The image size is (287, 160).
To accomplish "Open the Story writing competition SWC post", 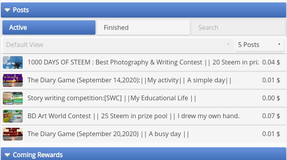I will point(112,98).
